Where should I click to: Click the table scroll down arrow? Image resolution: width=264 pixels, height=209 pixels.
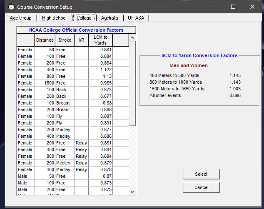[132, 192]
